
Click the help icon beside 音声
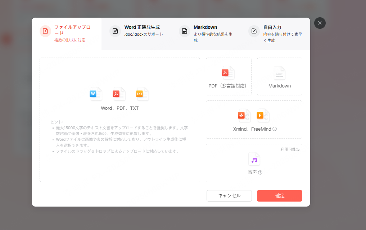[260, 172]
